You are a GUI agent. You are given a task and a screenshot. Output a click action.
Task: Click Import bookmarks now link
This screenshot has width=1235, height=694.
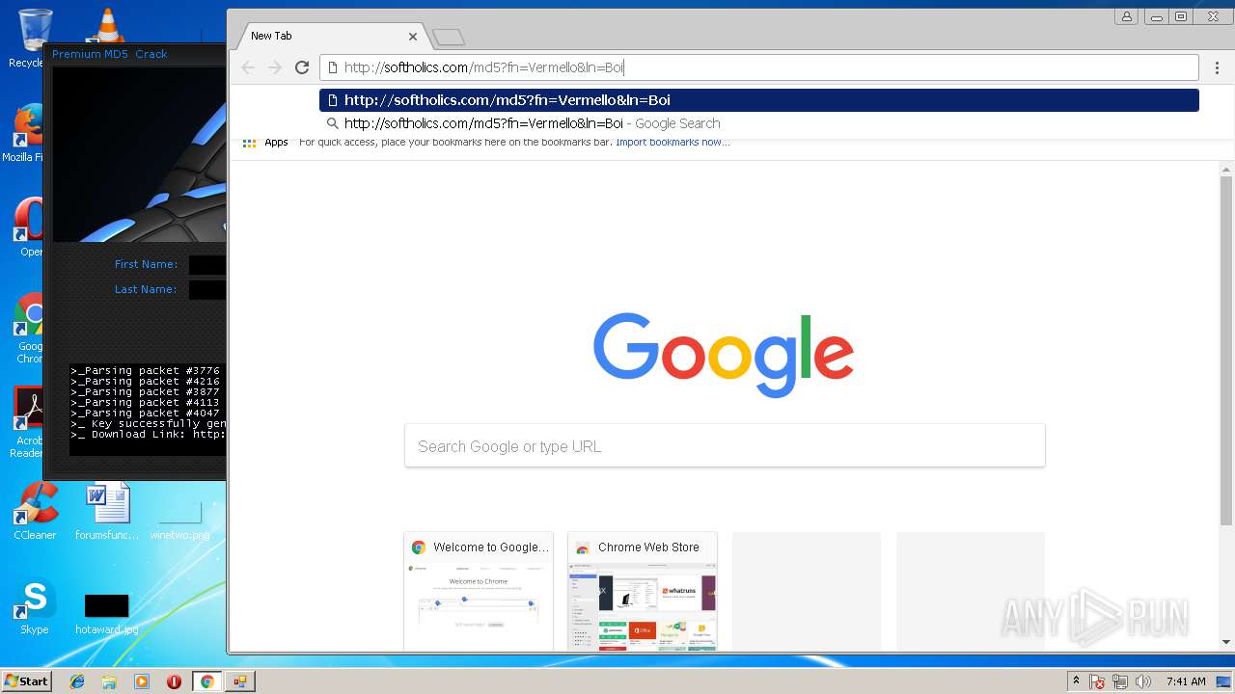point(672,142)
